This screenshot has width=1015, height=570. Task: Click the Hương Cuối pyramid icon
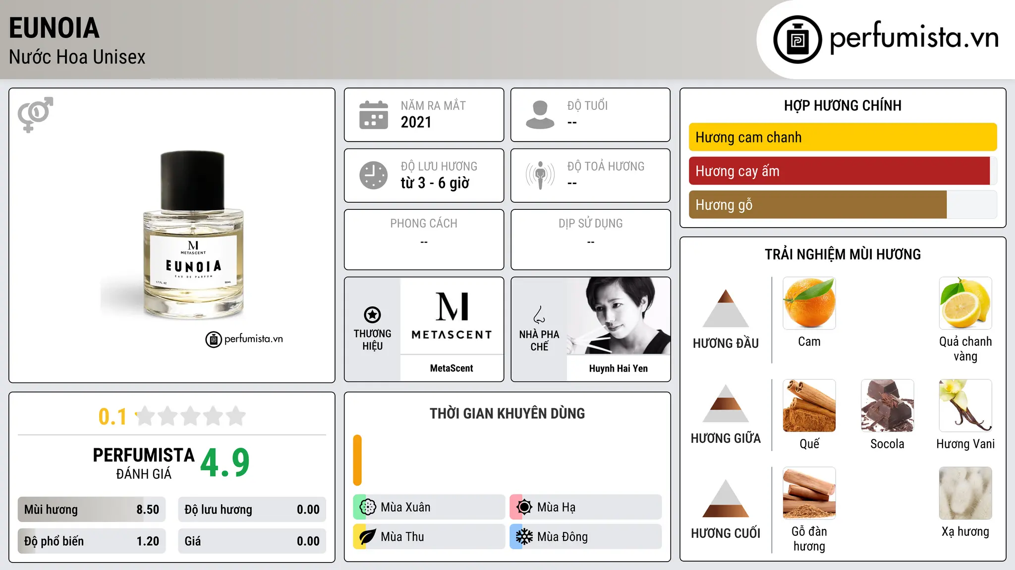click(x=726, y=498)
